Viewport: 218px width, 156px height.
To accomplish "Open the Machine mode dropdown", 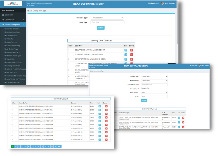I will coord(154,80).
